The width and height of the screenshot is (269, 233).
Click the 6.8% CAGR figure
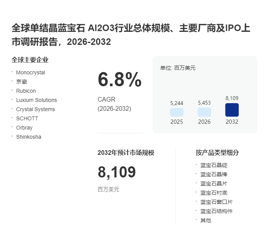click(120, 79)
